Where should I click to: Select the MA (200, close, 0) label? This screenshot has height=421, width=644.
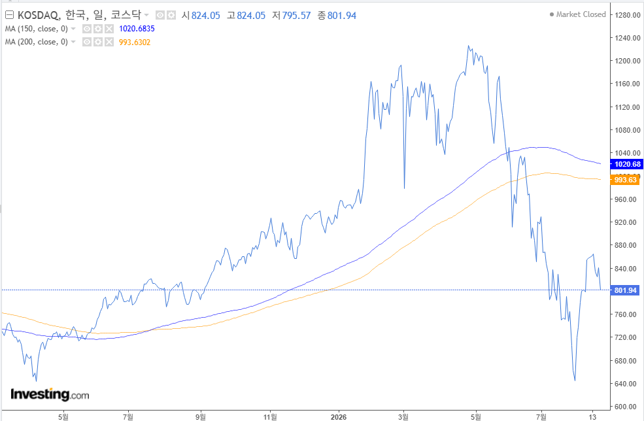(x=36, y=42)
